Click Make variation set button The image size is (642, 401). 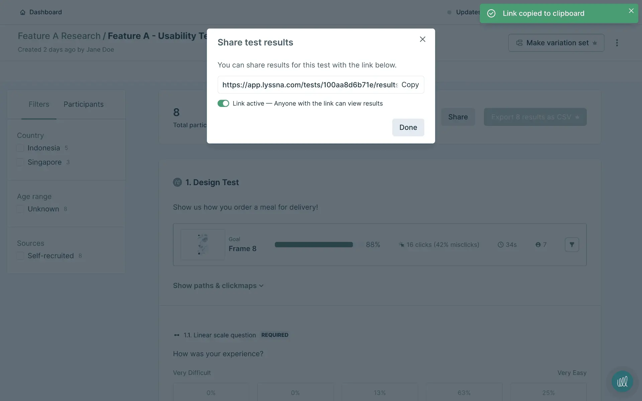pos(556,43)
